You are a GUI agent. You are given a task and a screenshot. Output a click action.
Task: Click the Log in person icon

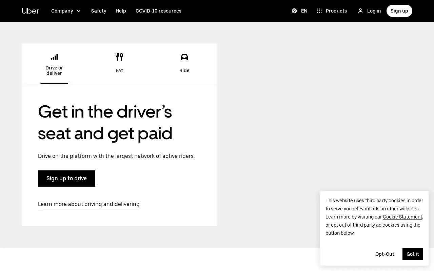[360, 11]
